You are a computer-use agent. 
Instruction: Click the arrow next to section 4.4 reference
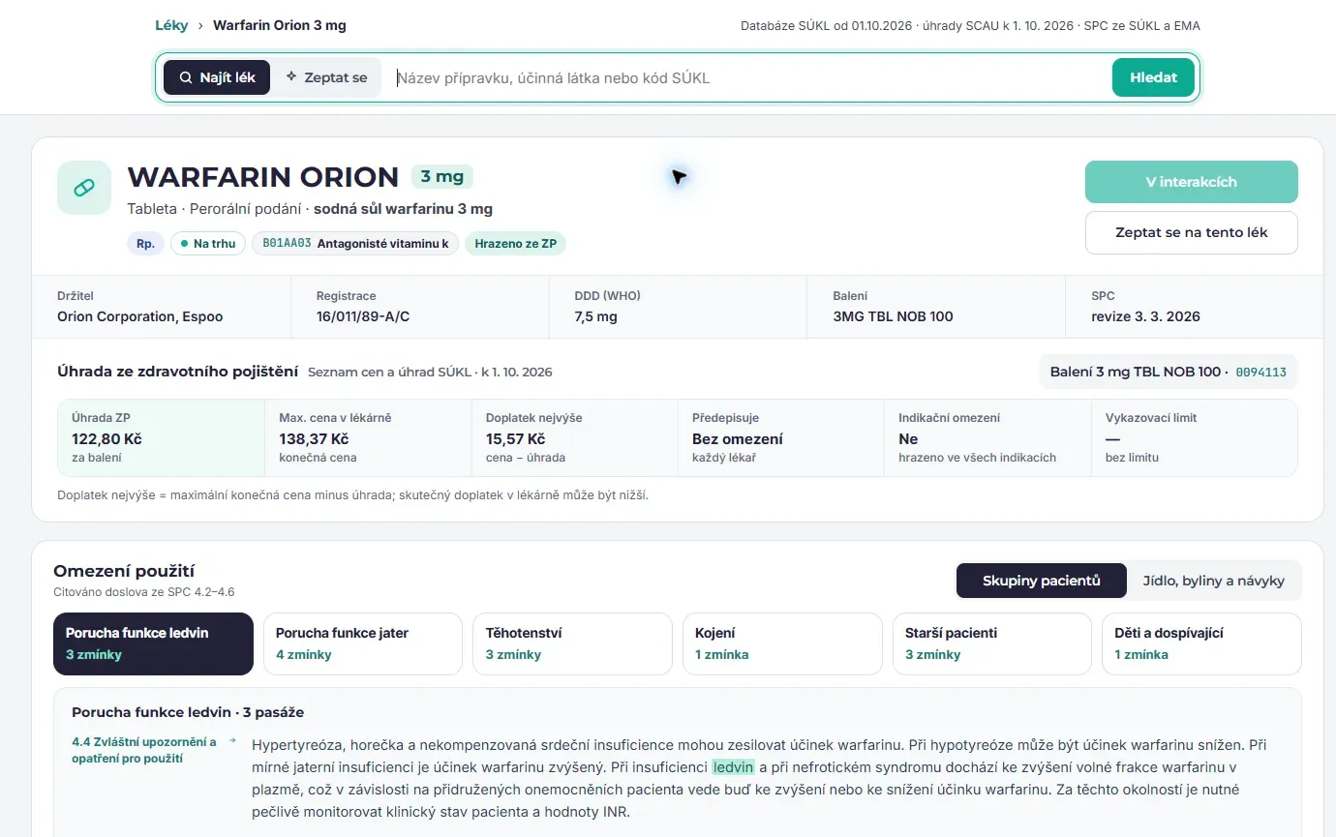(232, 741)
